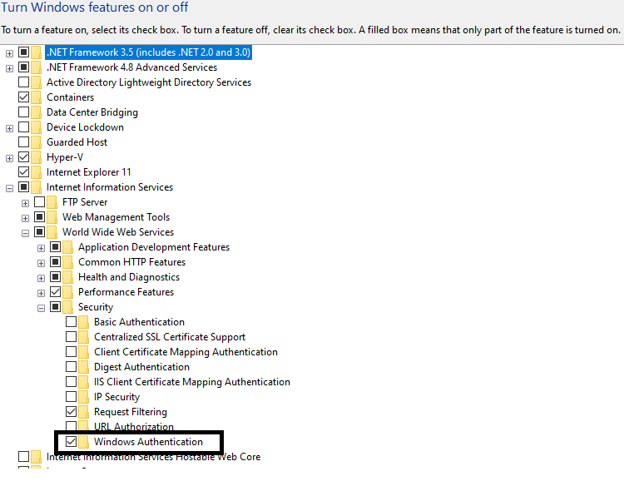Check the Internet Information Services Hostable Web Core checkbox

[x=24, y=456]
